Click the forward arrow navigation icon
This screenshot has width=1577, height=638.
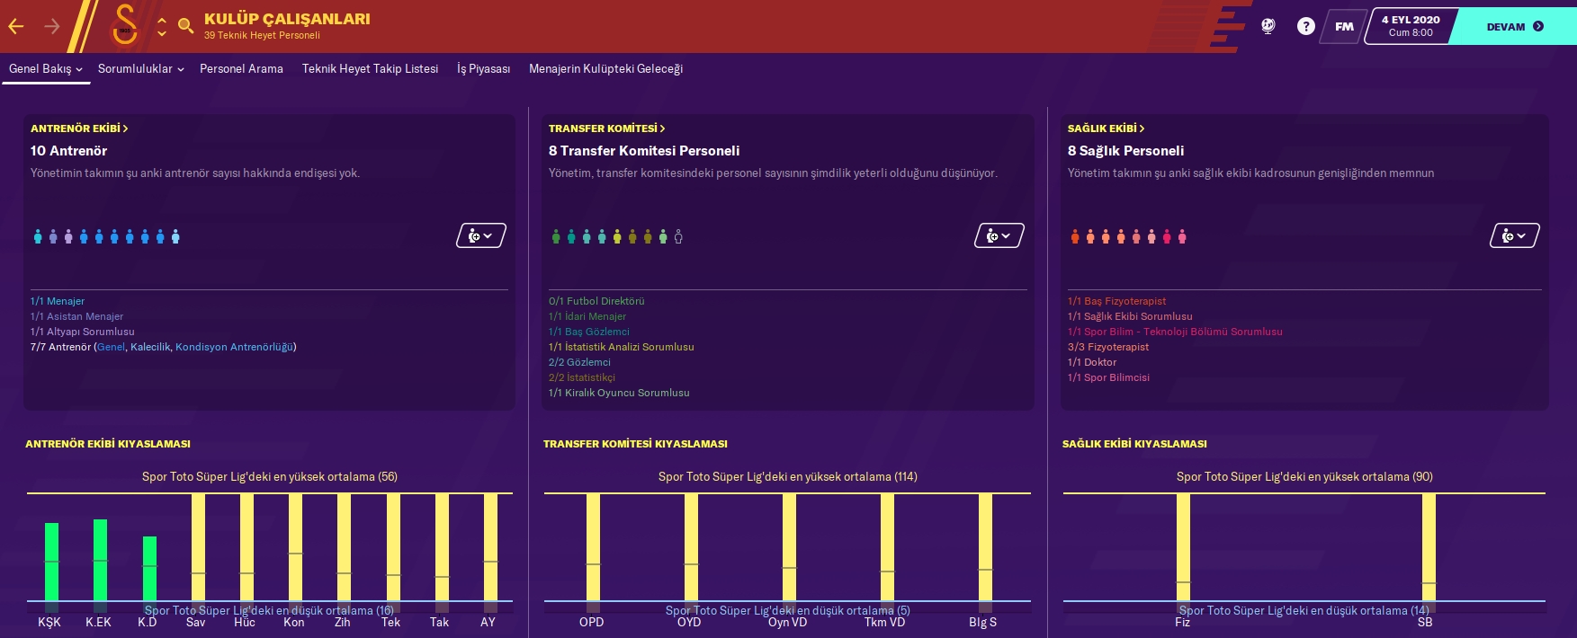(52, 26)
